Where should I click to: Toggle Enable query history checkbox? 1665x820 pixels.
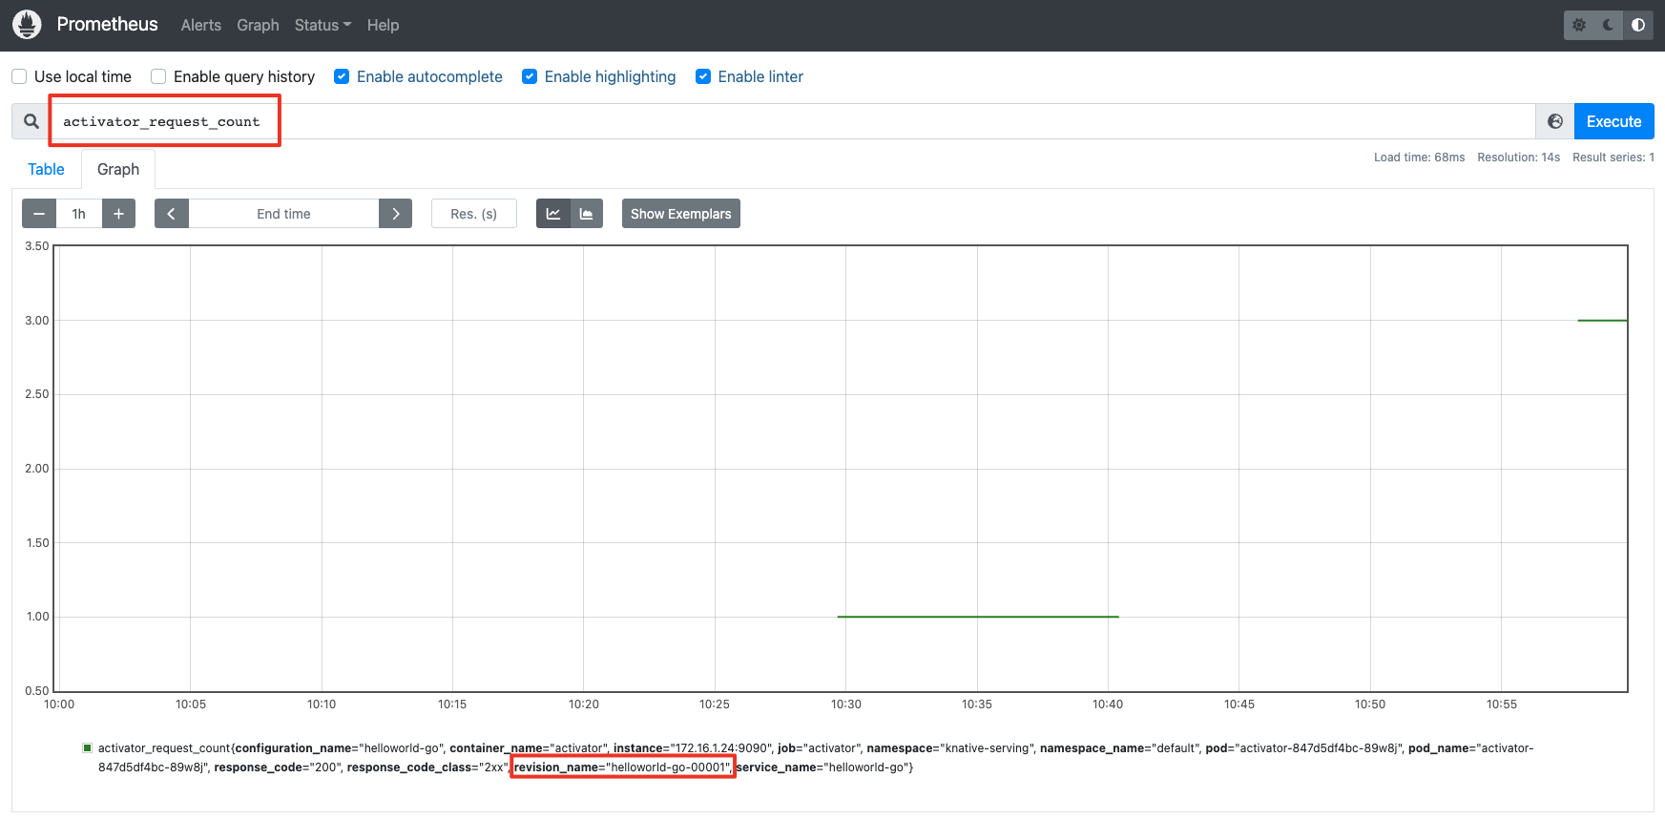tap(158, 76)
